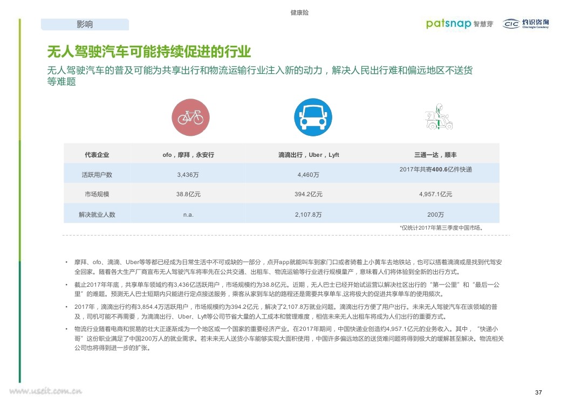Image resolution: width=568 pixels, height=401 pixels.
Task: Click the patsnap 智慧芽 logo
Action: (460, 24)
